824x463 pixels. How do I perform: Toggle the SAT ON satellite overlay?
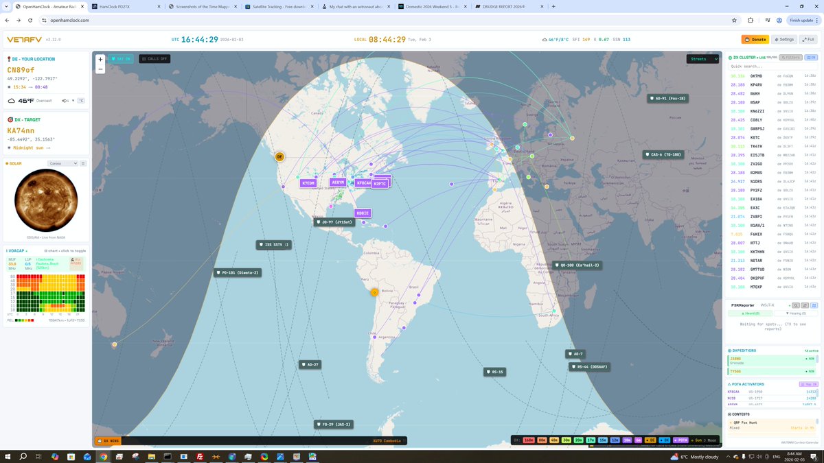pyautogui.click(x=121, y=59)
